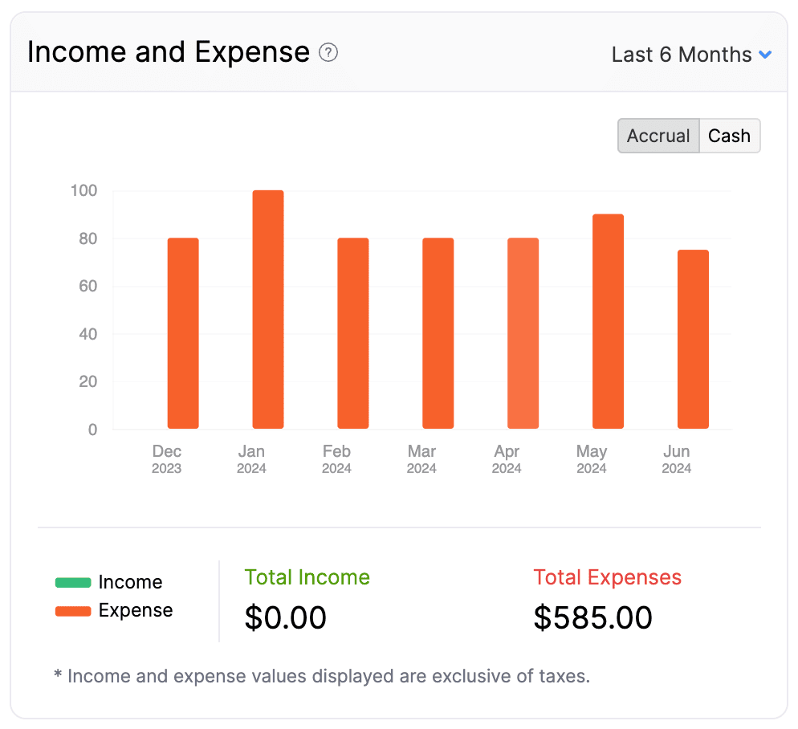Click the Total Expenses amount $585.00
The width and height of the screenshot is (798, 729).
592,618
